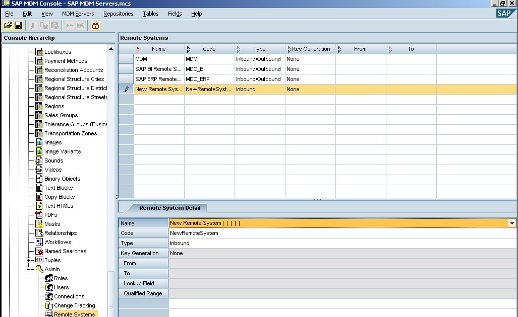518x317 pixels.
Task: Click the Qualified Range field
Action: 143,293
